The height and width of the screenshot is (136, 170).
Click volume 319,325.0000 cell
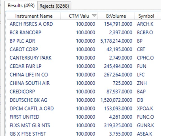click(118, 126)
